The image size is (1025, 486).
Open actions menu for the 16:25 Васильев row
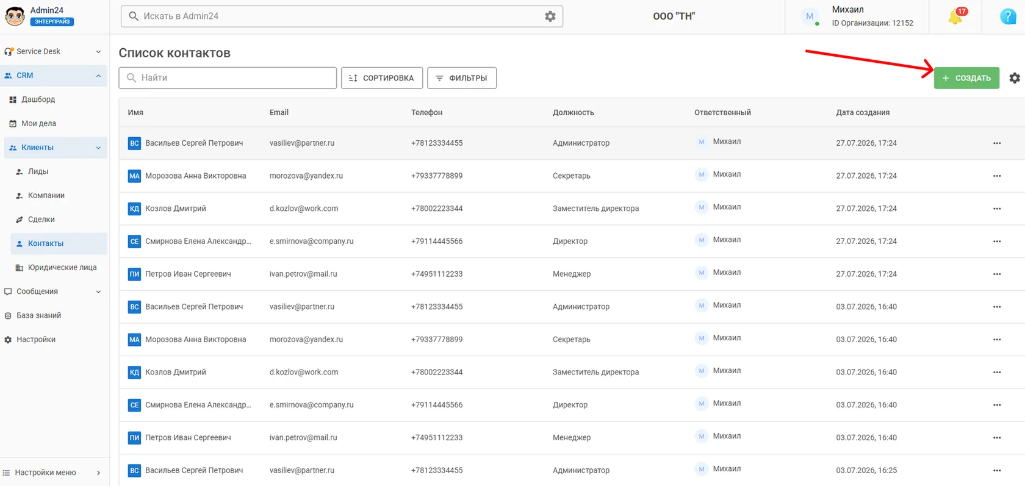tap(997, 471)
